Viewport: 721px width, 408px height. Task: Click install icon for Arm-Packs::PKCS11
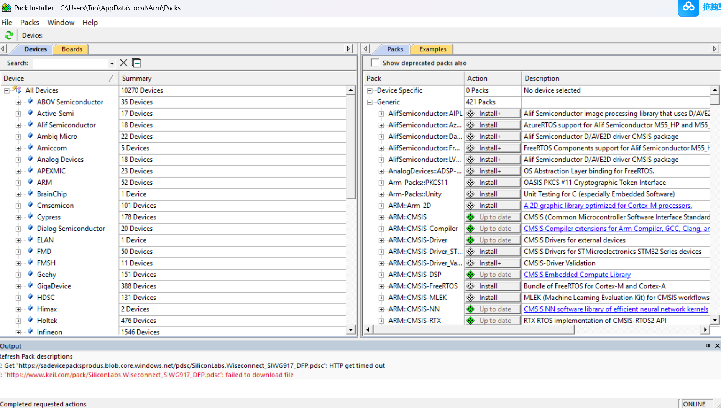tap(471, 183)
